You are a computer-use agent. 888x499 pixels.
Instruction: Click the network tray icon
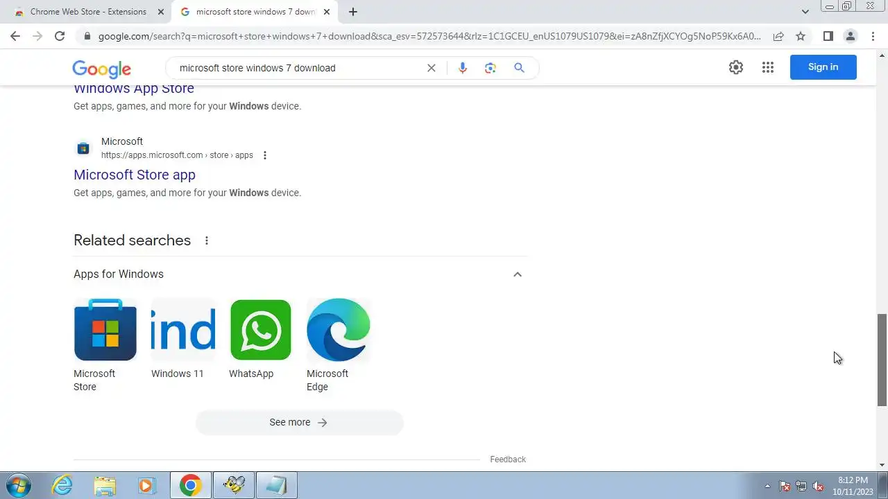point(801,486)
